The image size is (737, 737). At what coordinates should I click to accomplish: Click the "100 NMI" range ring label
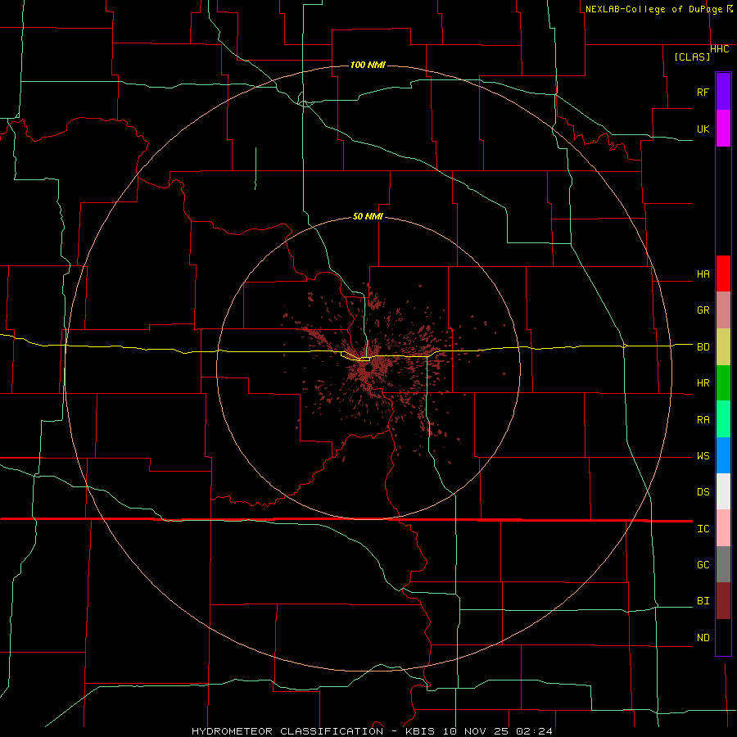(x=368, y=65)
